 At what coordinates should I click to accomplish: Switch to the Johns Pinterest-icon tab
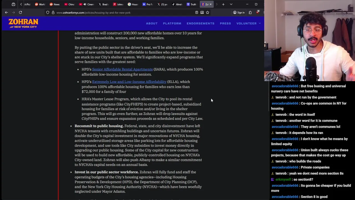pyautogui.click(x=118, y=4)
